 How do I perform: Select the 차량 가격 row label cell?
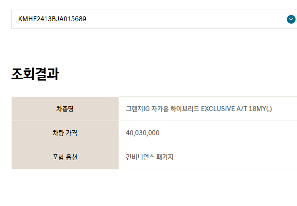pos(65,133)
